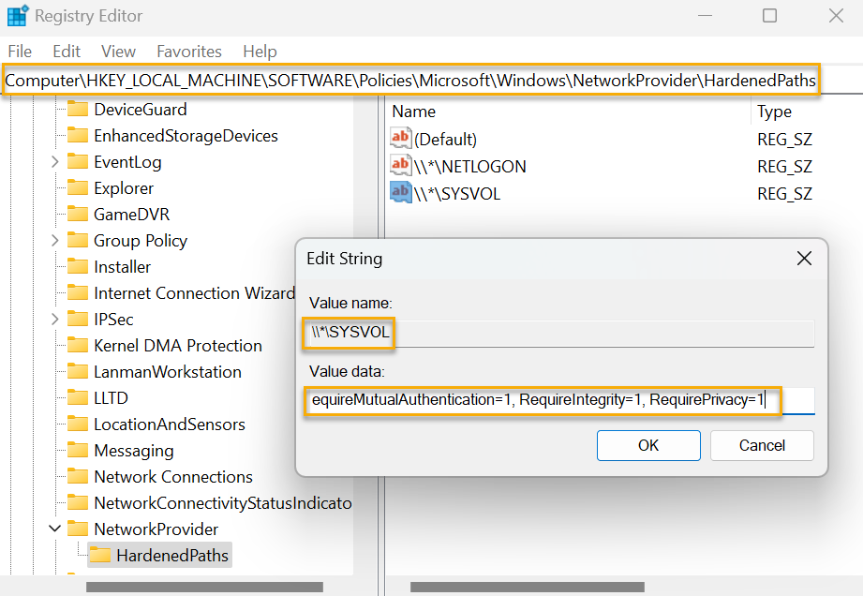This screenshot has height=596, width=863.
Task: Expand the IPSec registry key
Action: [54, 319]
